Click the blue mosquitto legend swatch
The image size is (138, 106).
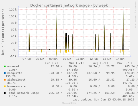pos(5,73)
